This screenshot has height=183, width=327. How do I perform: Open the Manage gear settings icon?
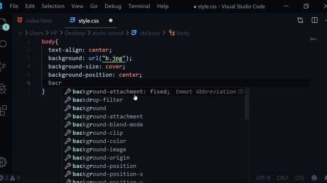tap(3, 162)
